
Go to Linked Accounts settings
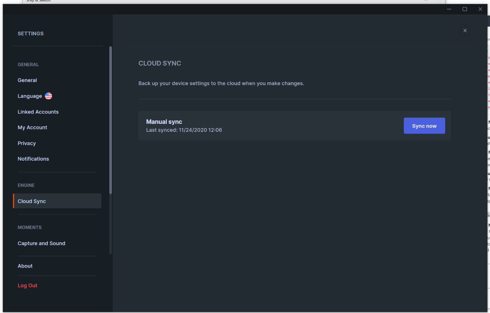(x=38, y=112)
